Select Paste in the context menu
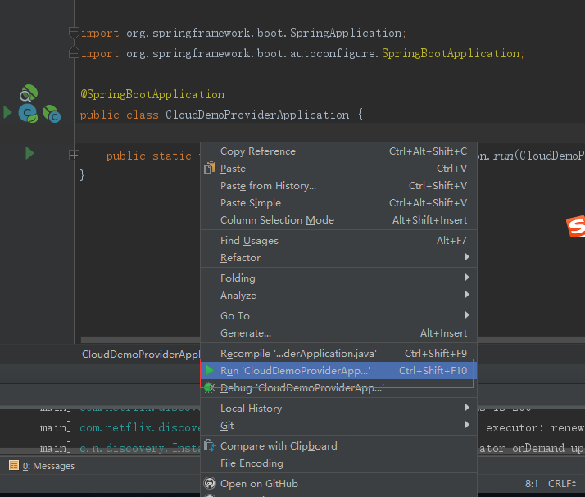 click(x=338, y=168)
